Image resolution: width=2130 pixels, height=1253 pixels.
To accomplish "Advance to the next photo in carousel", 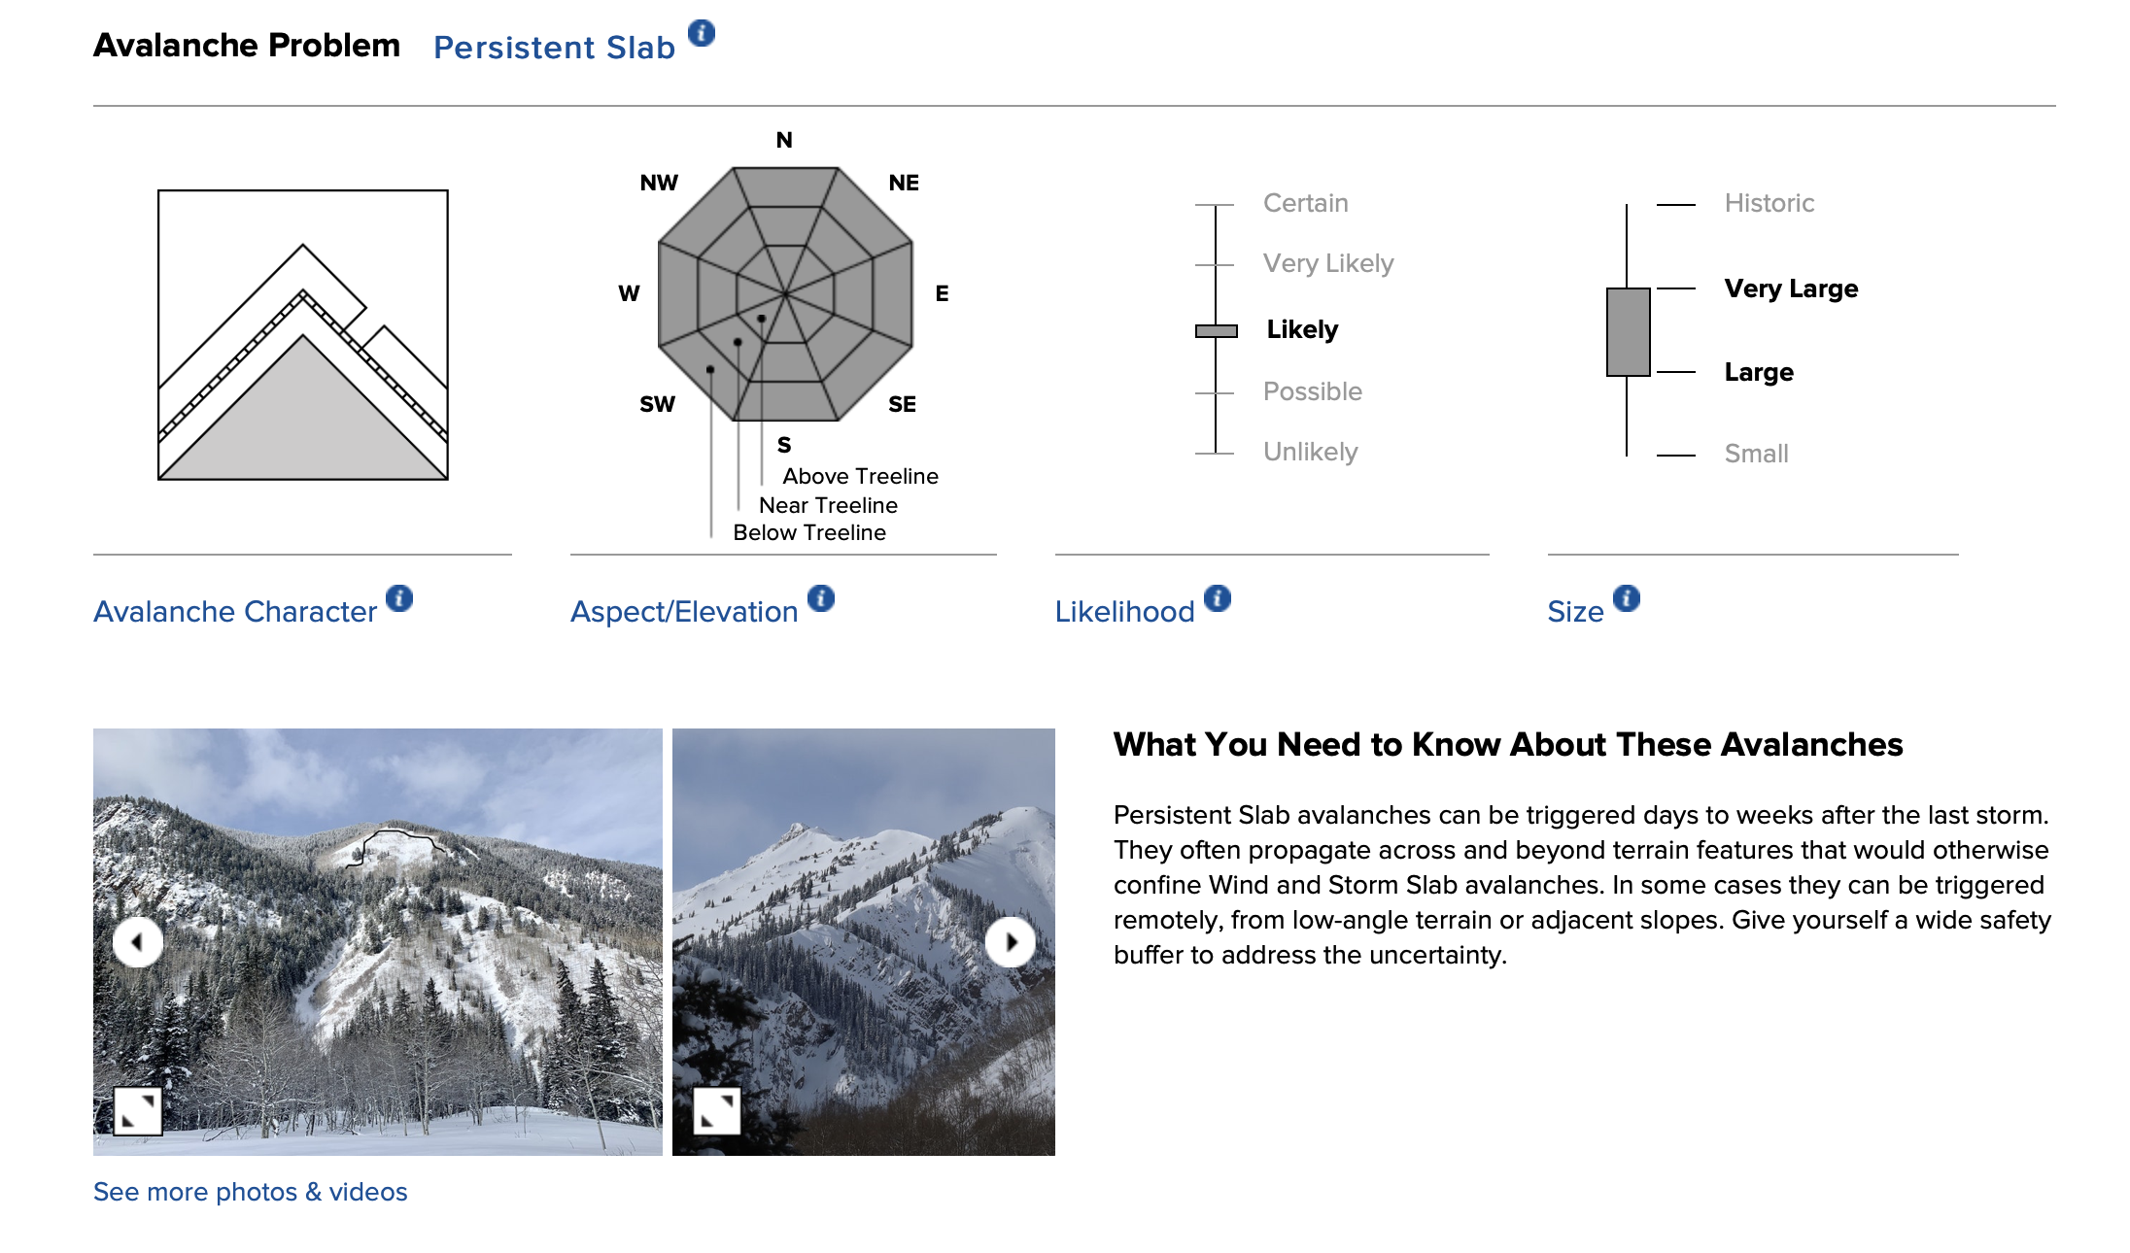I will click(x=1011, y=942).
